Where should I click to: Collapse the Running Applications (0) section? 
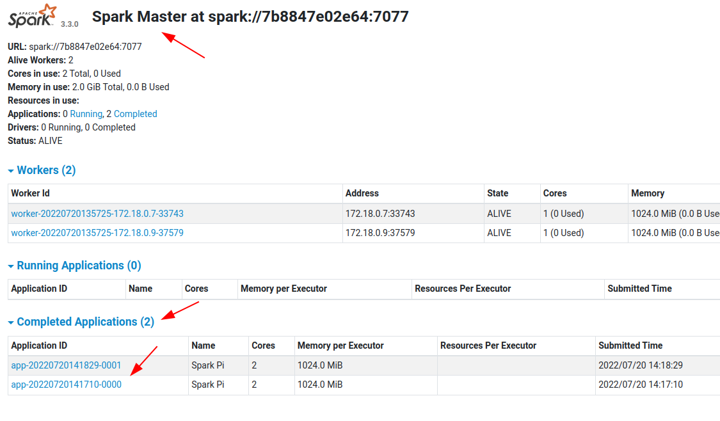click(74, 266)
